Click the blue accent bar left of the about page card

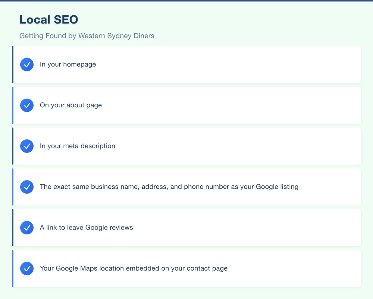click(x=13, y=105)
